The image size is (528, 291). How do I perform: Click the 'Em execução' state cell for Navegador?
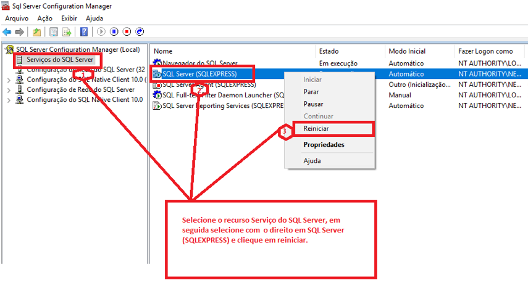[338, 64]
